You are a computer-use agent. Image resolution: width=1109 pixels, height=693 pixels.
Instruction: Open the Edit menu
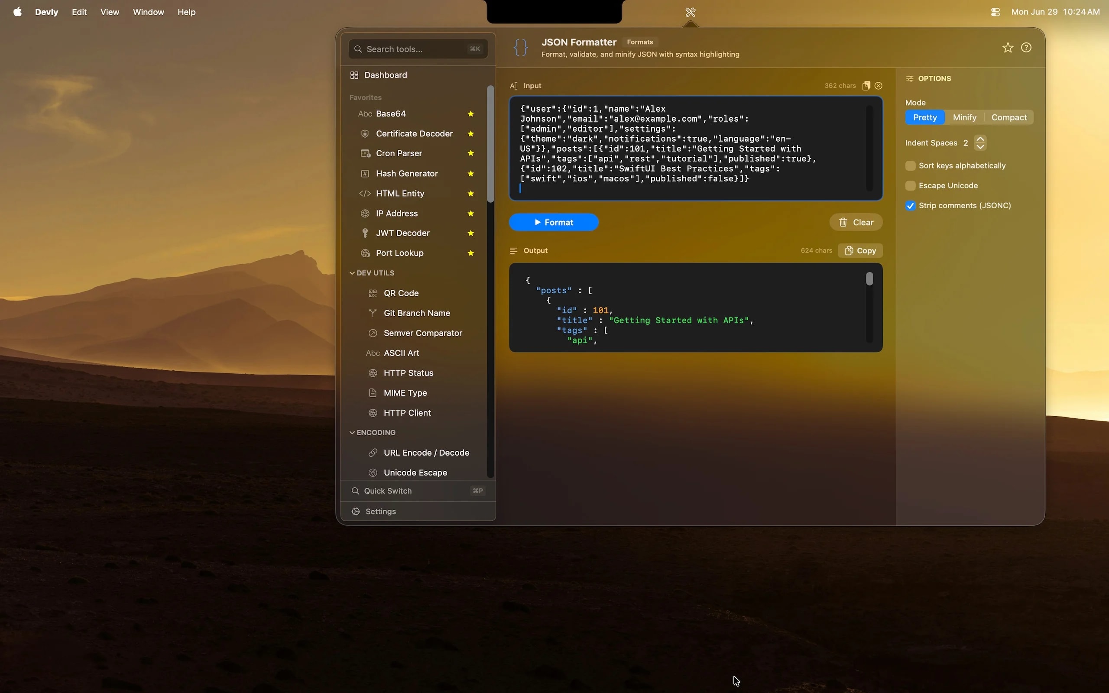coord(79,12)
